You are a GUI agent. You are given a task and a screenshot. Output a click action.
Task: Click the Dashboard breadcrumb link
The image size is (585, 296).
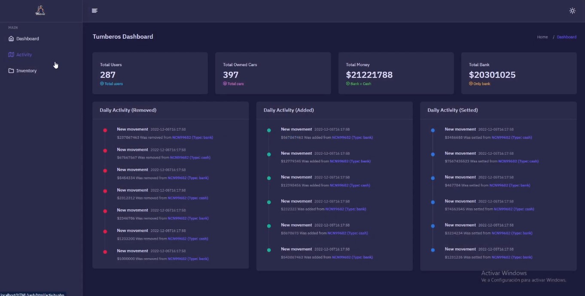point(567,37)
